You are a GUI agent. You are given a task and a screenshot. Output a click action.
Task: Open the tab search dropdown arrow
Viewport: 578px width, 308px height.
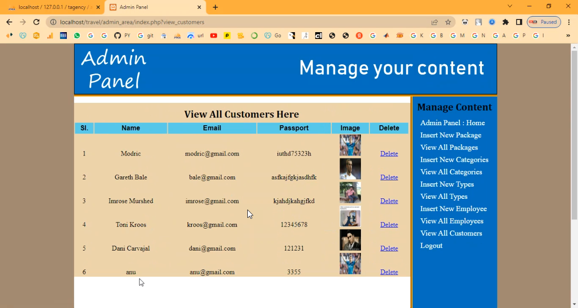[510, 6]
